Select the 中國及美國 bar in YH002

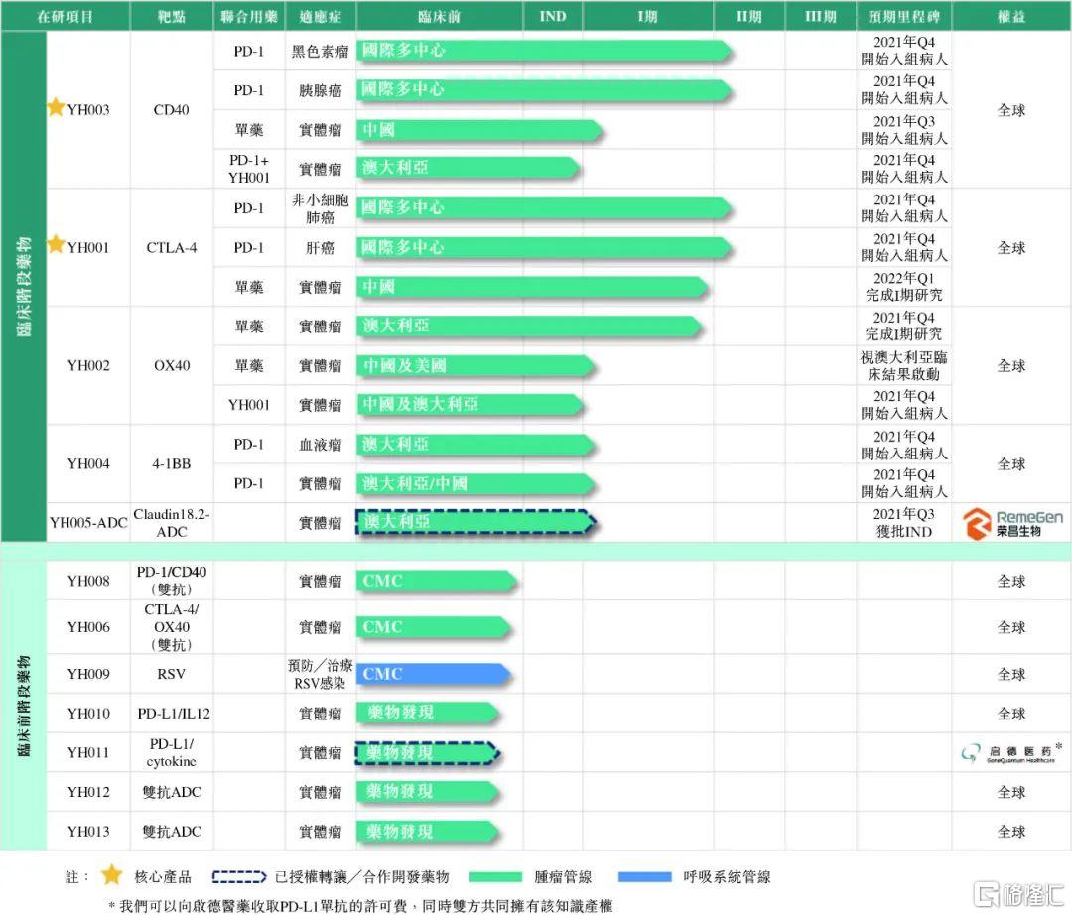[x=474, y=366]
